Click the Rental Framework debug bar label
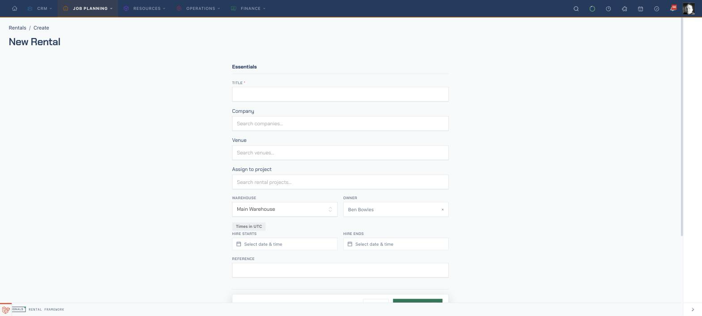Screen dimensions: 702x316 click(47, 310)
